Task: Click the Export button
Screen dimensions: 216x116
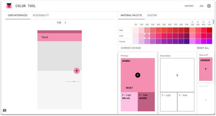Action: tap(189, 6)
